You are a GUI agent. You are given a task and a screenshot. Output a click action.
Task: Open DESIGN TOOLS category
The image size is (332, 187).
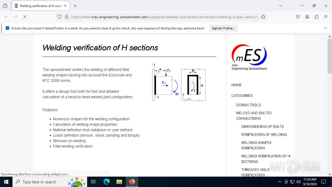(x=248, y=105)
